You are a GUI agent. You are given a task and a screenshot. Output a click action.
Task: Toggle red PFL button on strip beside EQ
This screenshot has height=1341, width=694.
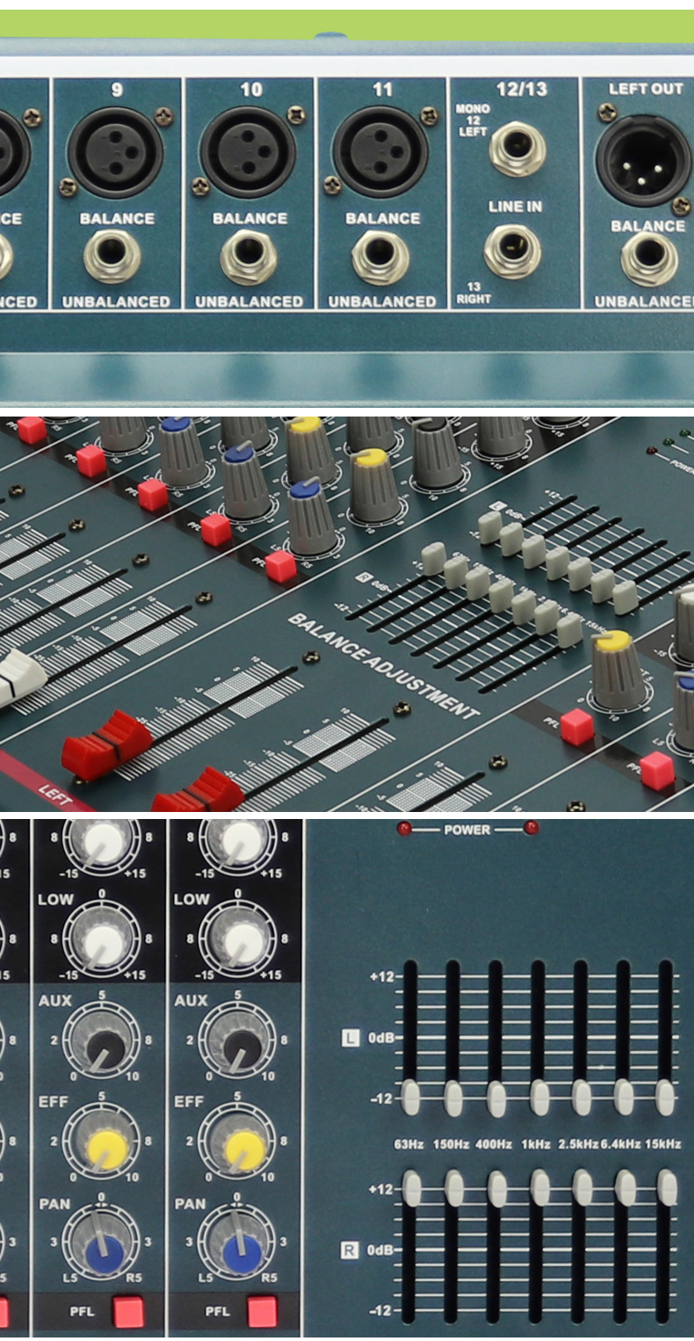click(x=262, y=1311)
